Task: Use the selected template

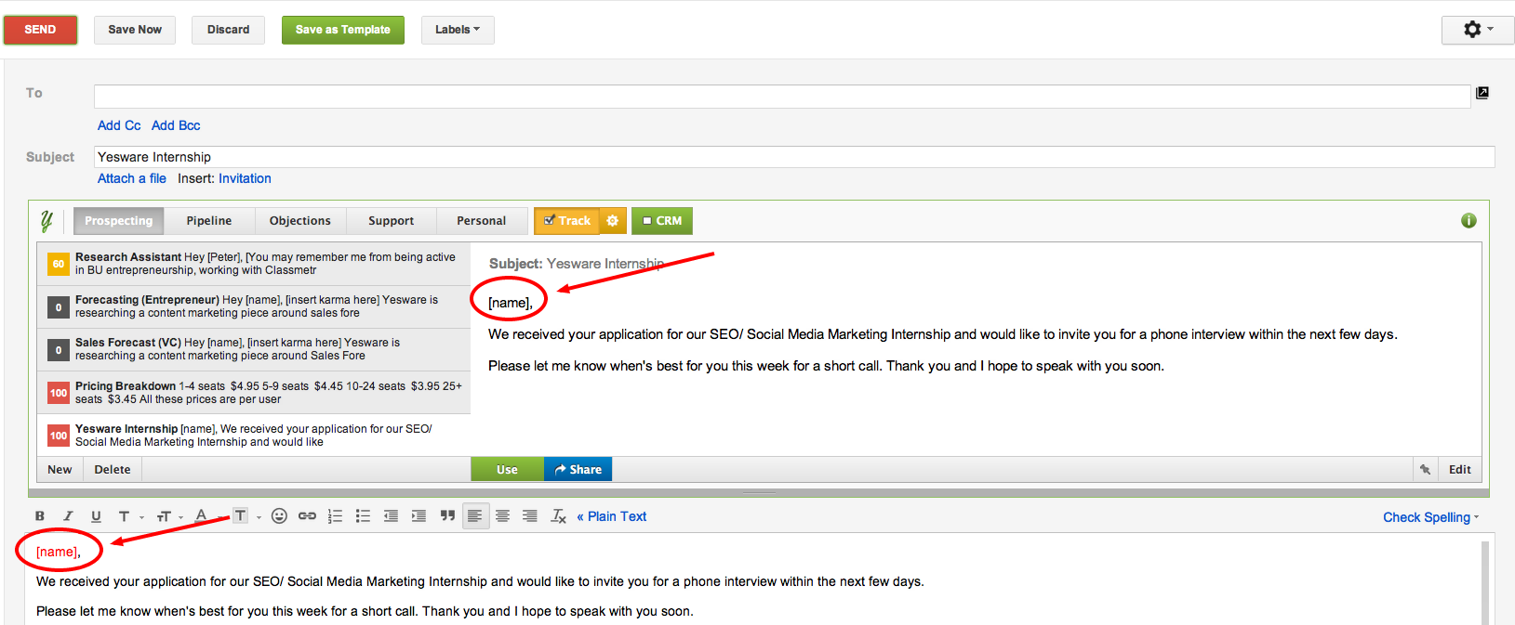Action: [x=507, y=470]
